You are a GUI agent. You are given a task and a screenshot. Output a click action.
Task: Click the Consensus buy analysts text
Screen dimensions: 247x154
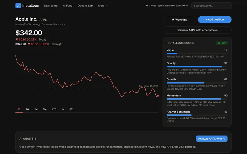(196, 120)
